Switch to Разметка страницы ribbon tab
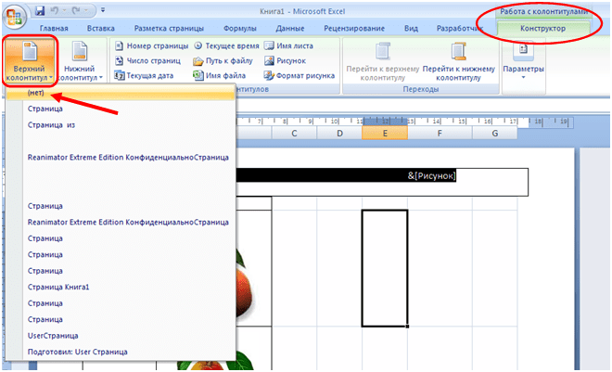The height and width of the screenshot is (372, 612). coord(169,28)
